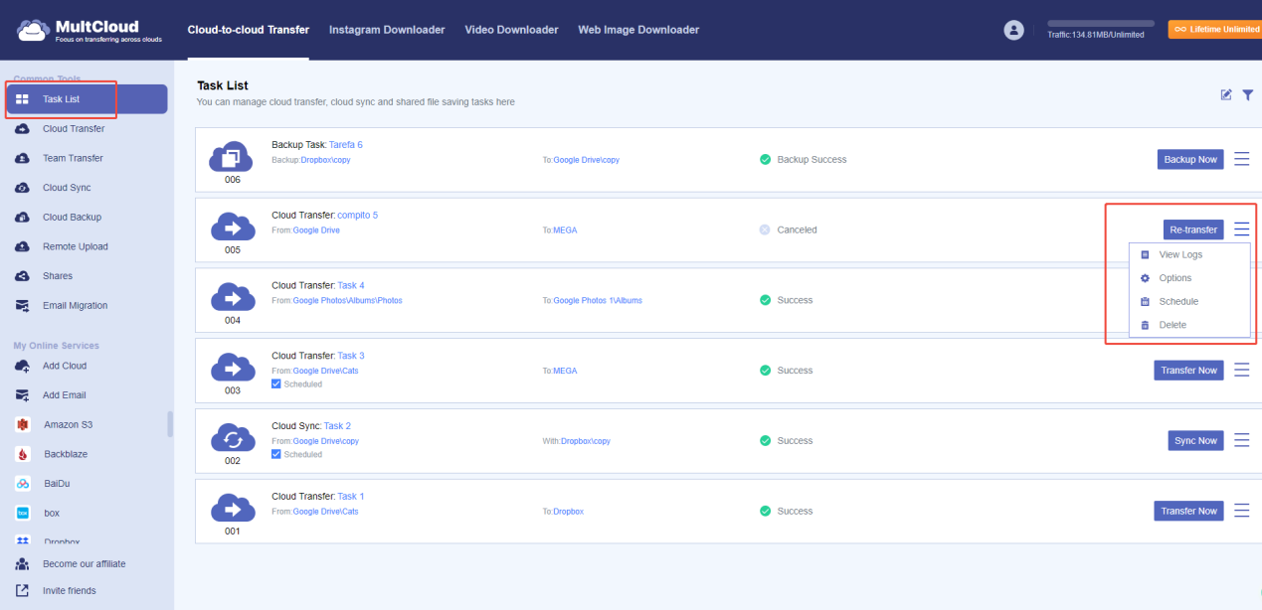Click the BaiDu service icon

point(23,484)
